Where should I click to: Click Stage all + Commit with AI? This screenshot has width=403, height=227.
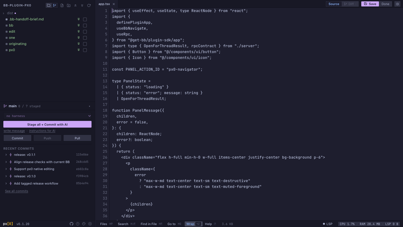[x=47, y=125]
